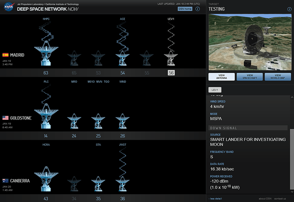Select Canberra antenna dish 34
The width and height of the screenshot is (294, 202).
pyautogui.click(x=74, y=184)
